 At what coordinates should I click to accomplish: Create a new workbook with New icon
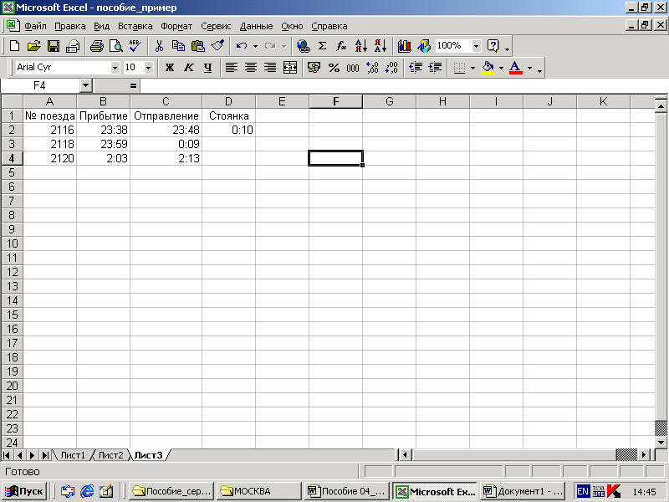click(14, 46)
